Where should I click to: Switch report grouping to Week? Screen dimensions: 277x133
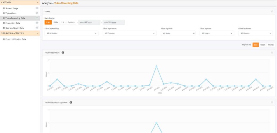[263, 45]
